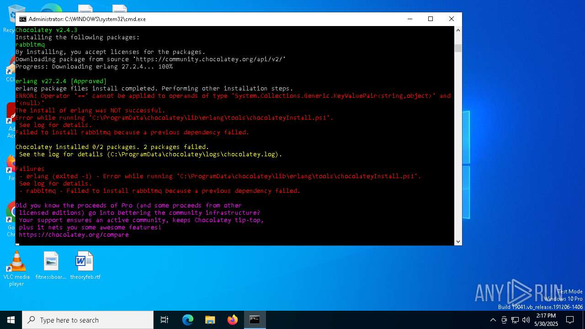Click the cmd.exe window title bar text

click(87, 19)
